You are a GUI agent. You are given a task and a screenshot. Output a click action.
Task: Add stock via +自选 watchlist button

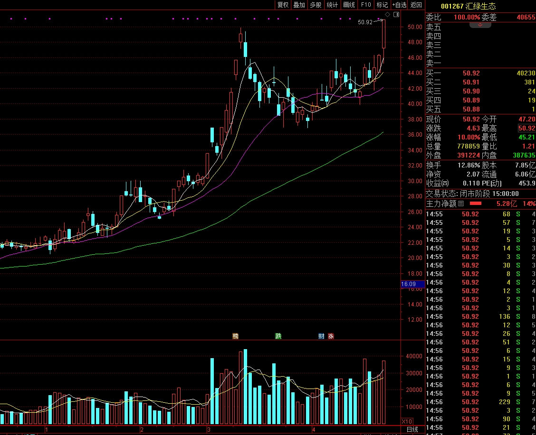click(x=399, y=5)
